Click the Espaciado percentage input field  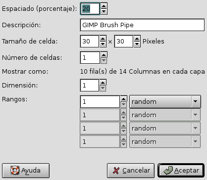[90, 8]
